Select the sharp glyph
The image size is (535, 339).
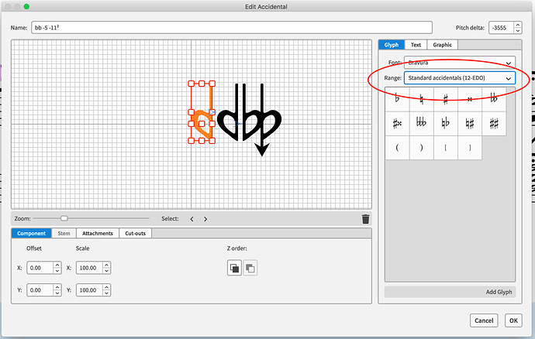446,99
